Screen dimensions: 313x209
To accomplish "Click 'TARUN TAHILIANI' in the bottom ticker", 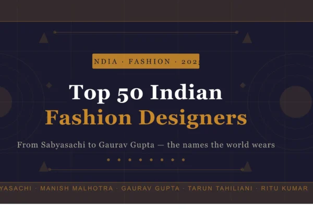I will click(x=220, y=189).
